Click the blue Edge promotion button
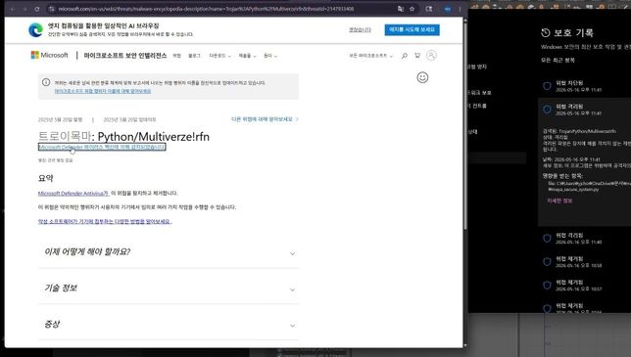The width and height of the screenshot is (631, 357). point(413,29)
